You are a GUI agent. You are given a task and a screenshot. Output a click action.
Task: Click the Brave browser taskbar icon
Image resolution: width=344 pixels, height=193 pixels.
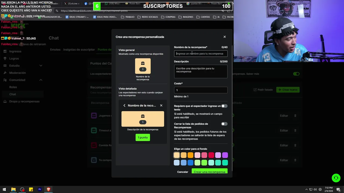click(48, 190)
